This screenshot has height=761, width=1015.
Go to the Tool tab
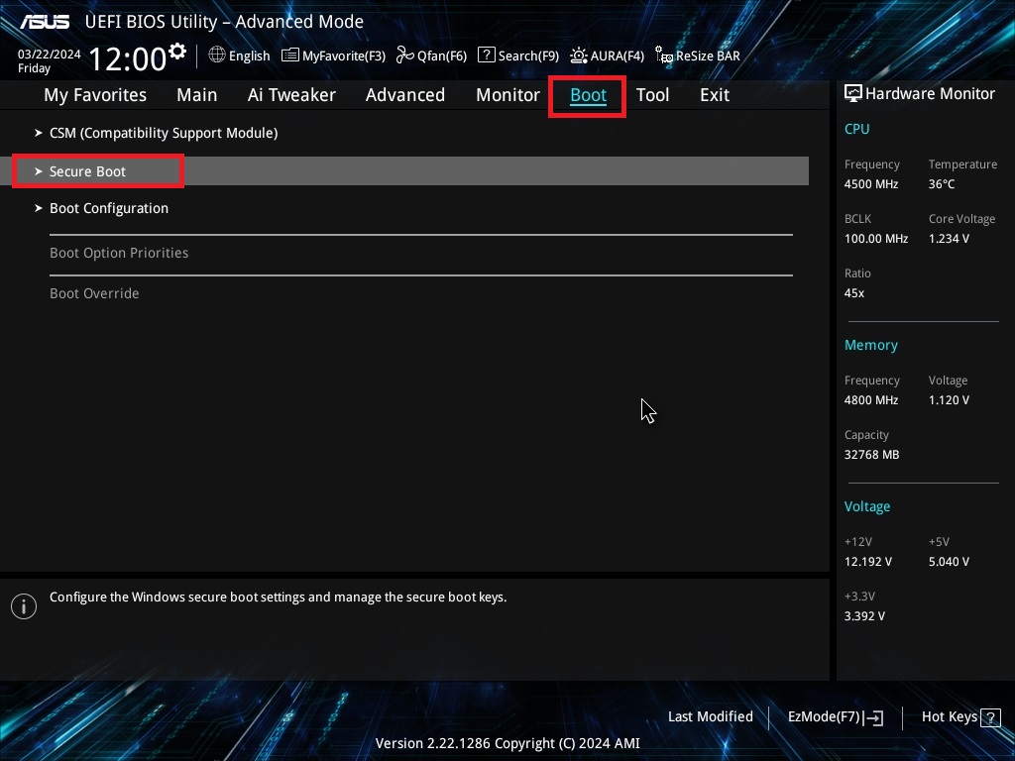coord(652,94)
